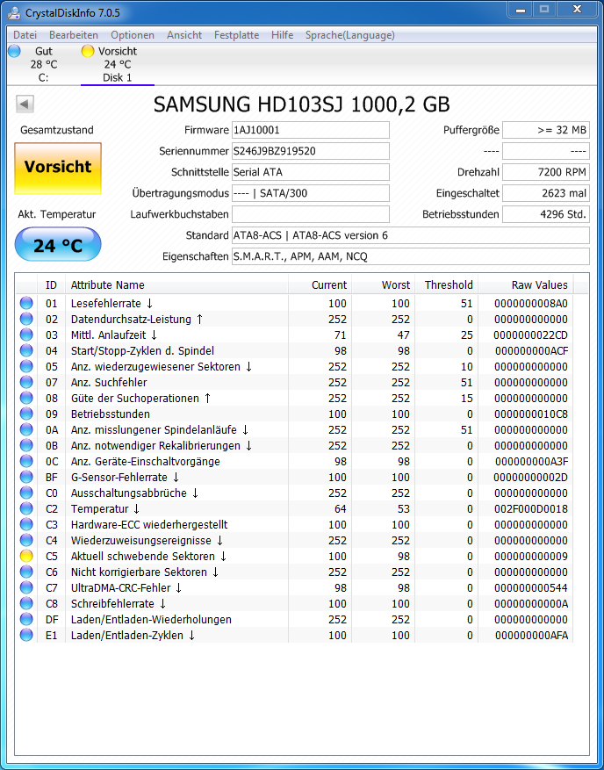Click the status orb of G-Sensor-Fehlerrate row
This screenshot has height=770, width=604.
point(26,477)
